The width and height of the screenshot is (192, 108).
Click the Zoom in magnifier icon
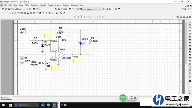click(x=177, y=17)
